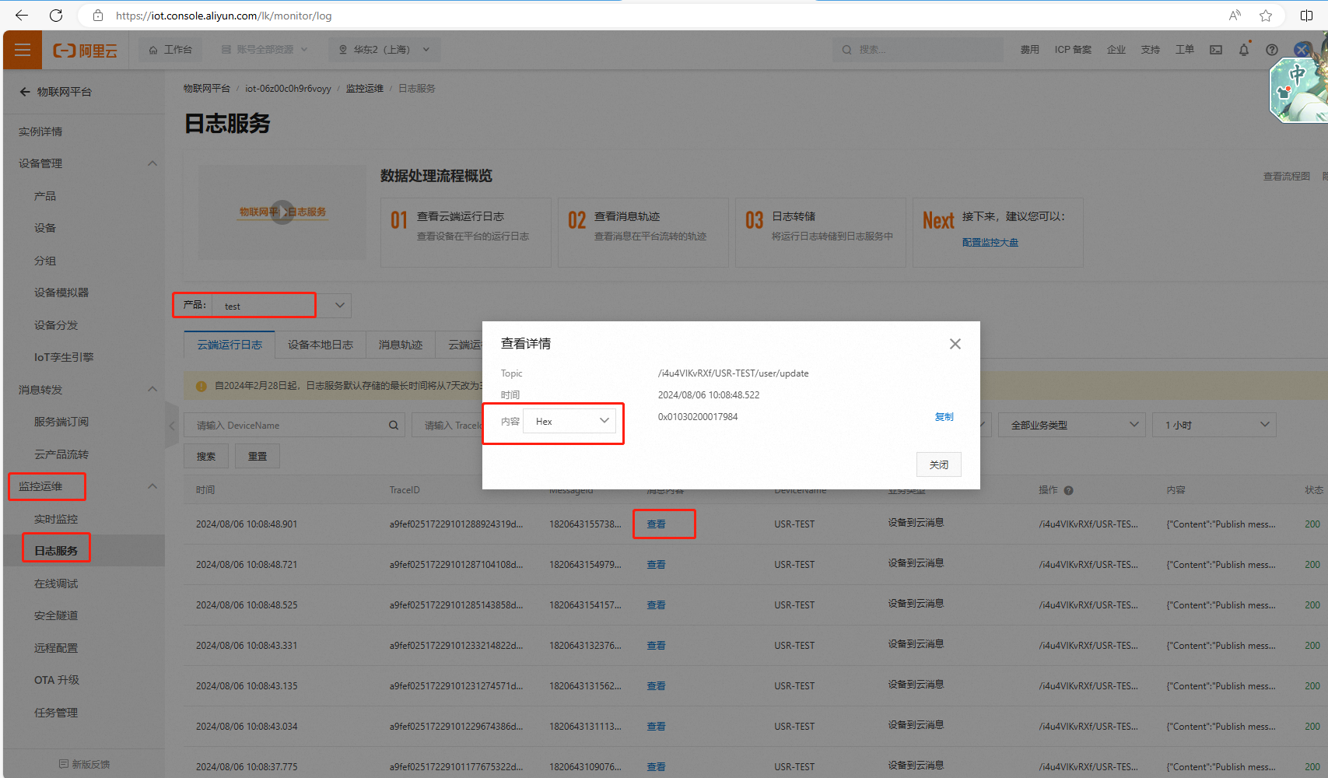Open the 全部业务类型 dropdown
The width and height of the screenshot is (1328, 778).
pos(1070,425)
